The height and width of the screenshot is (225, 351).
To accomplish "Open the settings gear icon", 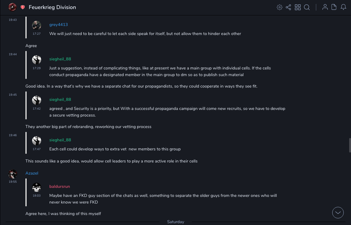I will 280,7.
